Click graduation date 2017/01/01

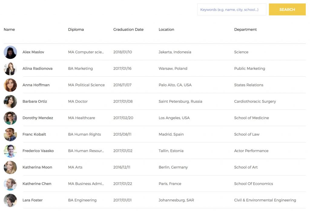pos(122,200)
